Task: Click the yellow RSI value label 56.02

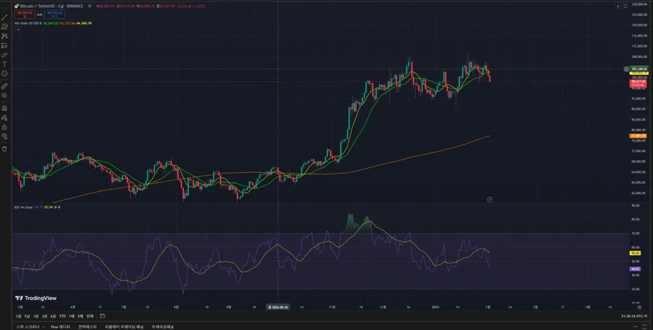Action: [x=634, y=253]
